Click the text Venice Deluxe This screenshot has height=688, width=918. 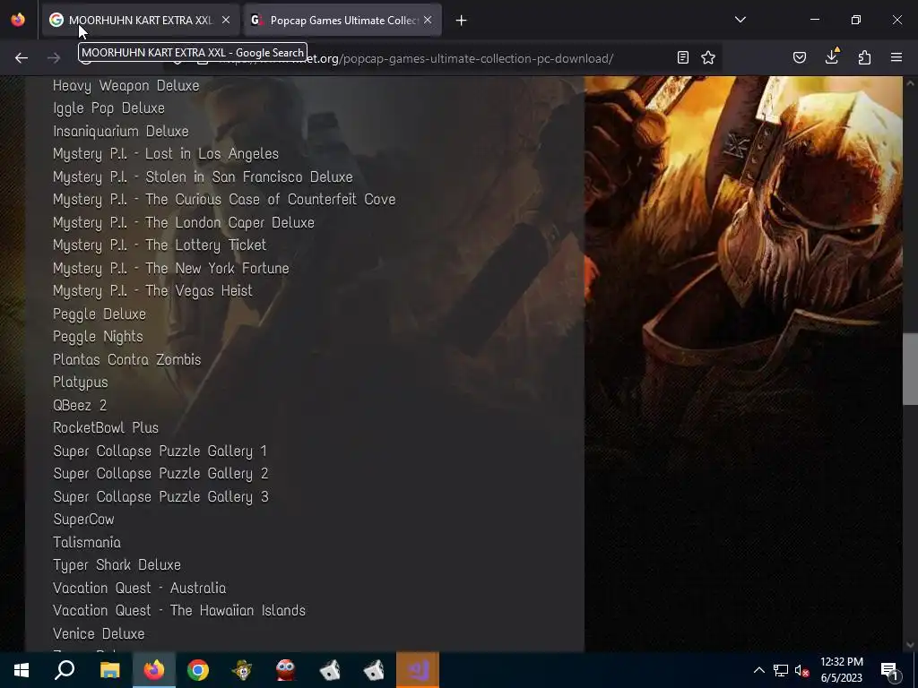(99, 633)
